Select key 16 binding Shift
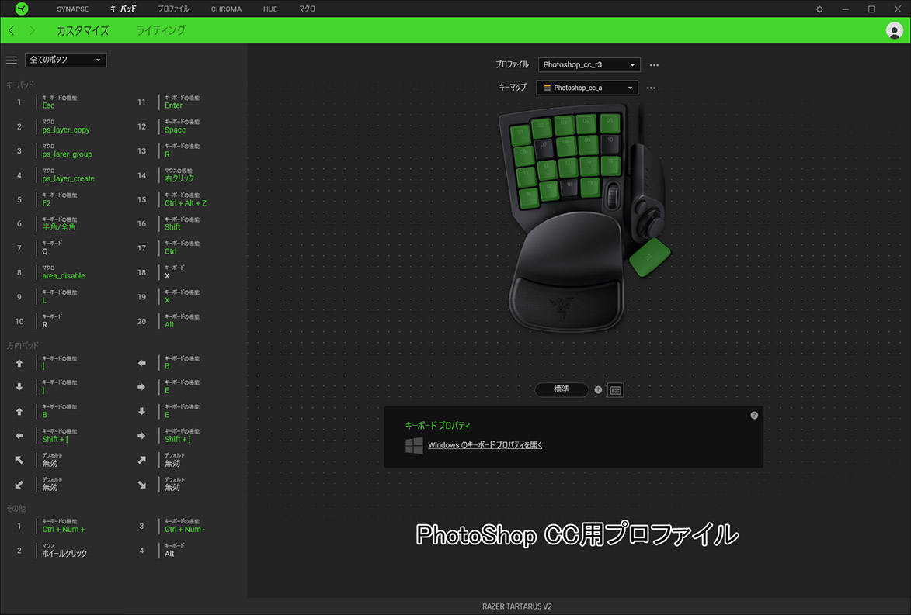Image resolution: width=911 pixels, height=615 pixels. tap(172, 227)
